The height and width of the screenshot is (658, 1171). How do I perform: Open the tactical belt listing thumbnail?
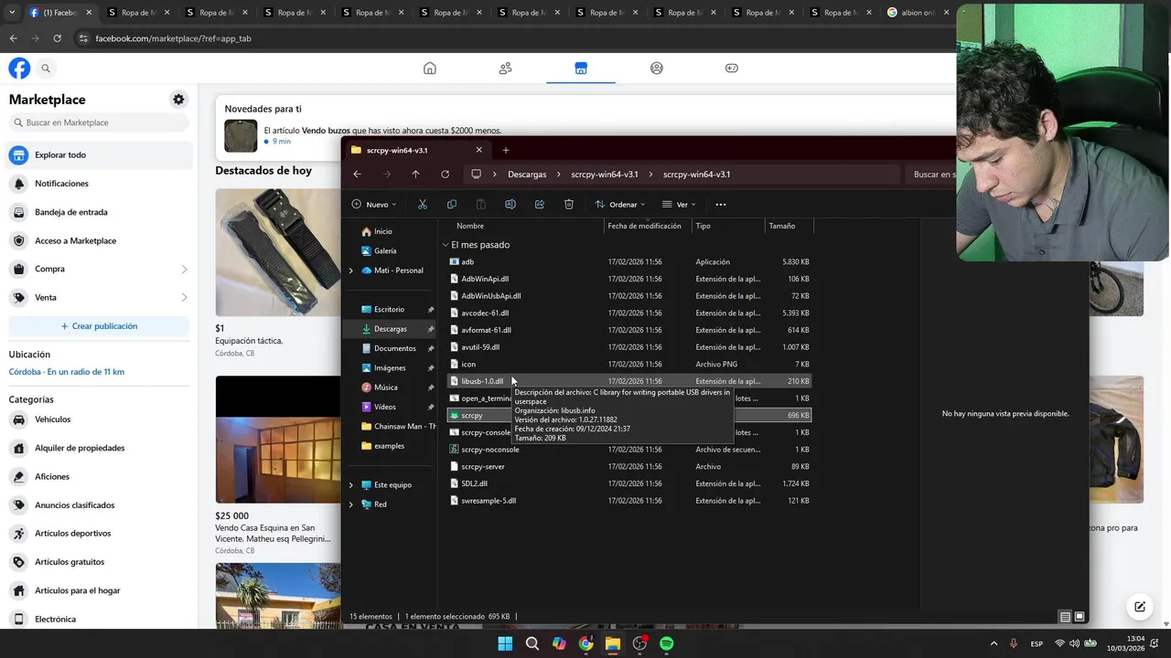pyautogui.click(x=278, y=252)
